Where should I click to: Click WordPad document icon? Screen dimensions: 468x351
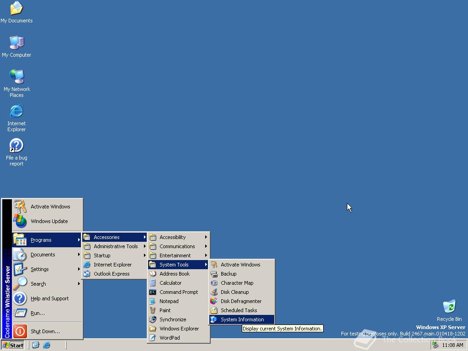(x=153, y=338)
